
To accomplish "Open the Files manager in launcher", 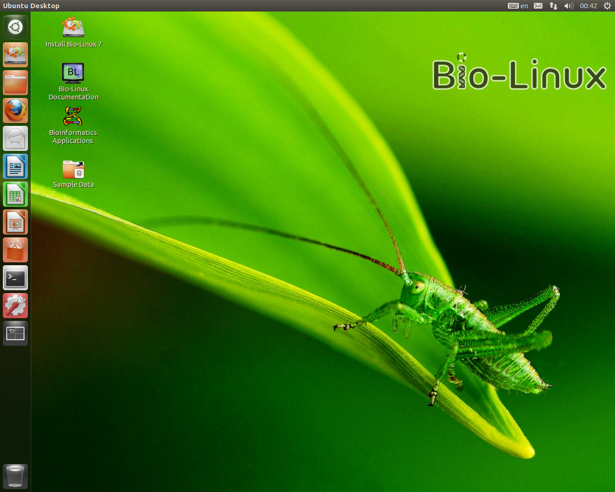I will (15, 83).
